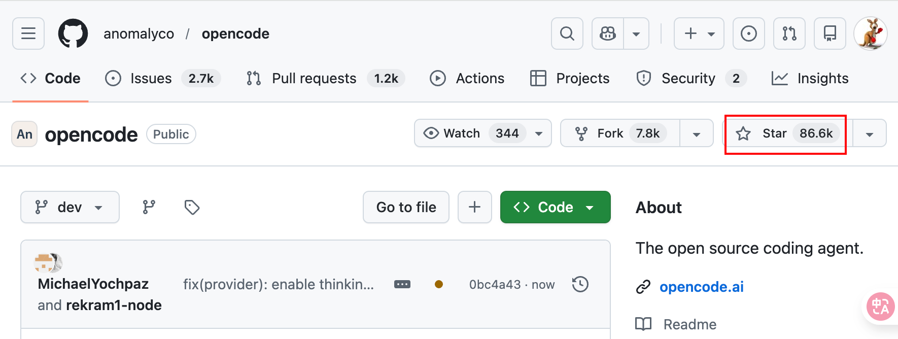Open the opencode.ai website link

[701, 287]
